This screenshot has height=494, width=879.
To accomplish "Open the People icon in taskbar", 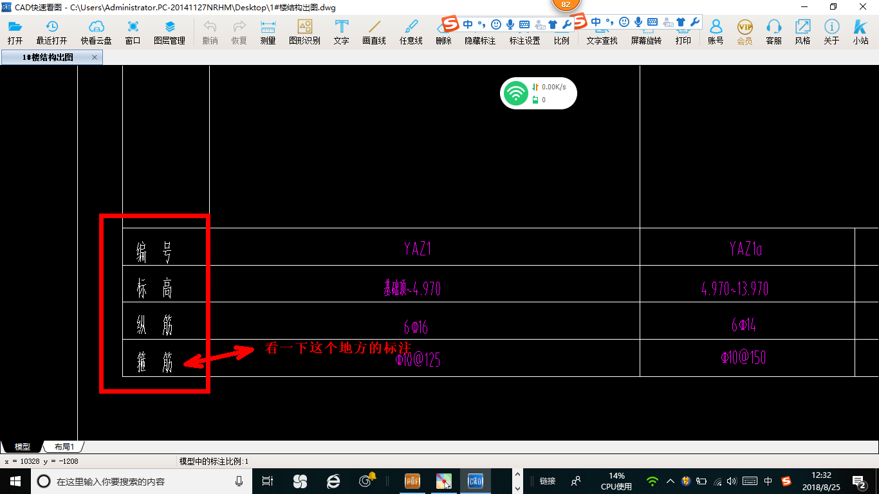I will 577,481.
